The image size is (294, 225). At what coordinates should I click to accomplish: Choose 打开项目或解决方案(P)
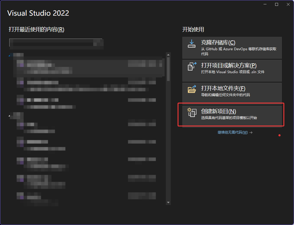pos(232,71)
